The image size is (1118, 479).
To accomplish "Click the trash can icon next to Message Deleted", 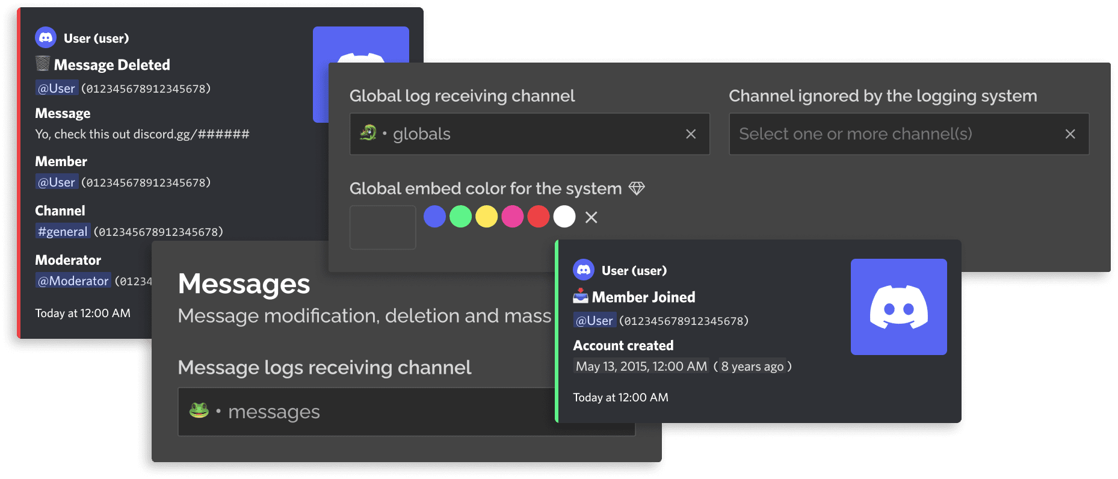I will click(42, 64).
